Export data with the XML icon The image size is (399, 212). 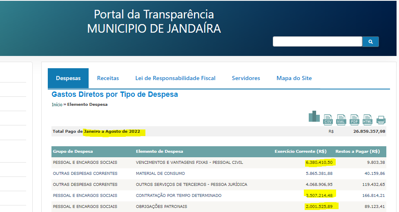tap(341, 120)
